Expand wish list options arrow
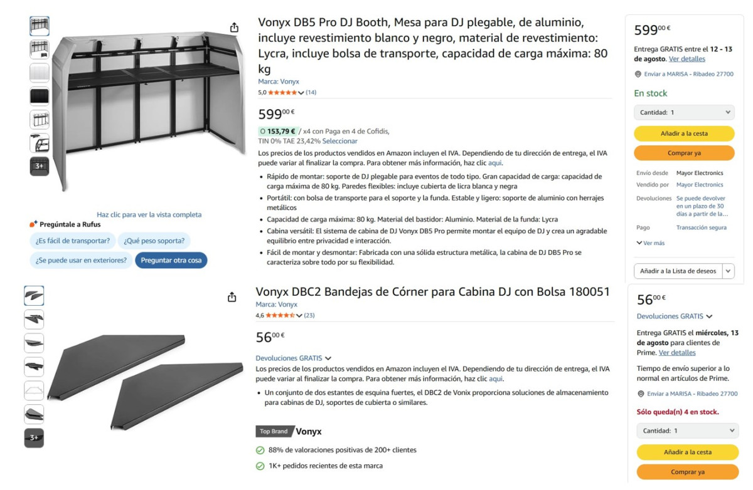Viewport: 753px width, 490px height. [729, 271]
